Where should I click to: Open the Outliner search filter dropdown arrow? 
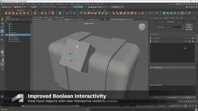pyautogui.click(x=30, y=22)
